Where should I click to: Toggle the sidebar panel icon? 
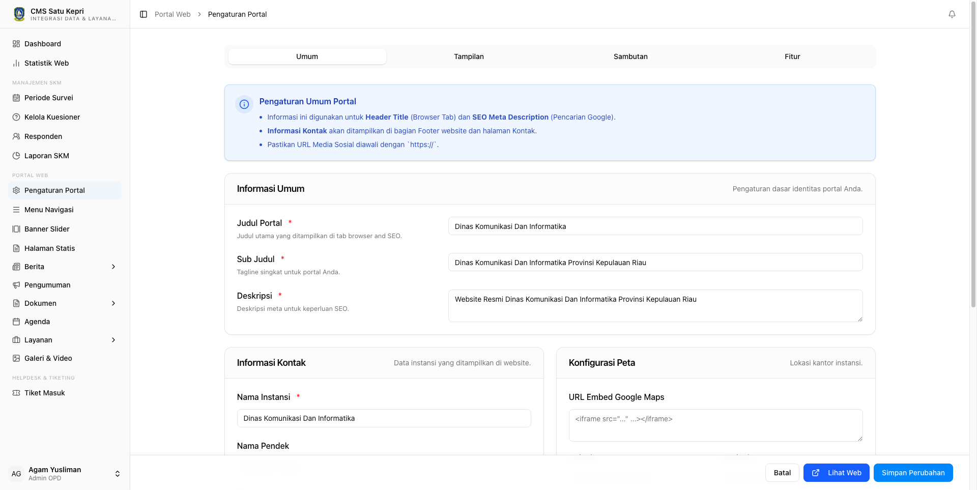pos(143,14)
